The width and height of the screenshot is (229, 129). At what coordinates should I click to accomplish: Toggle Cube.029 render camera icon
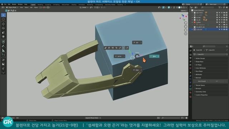coord(226,29)
